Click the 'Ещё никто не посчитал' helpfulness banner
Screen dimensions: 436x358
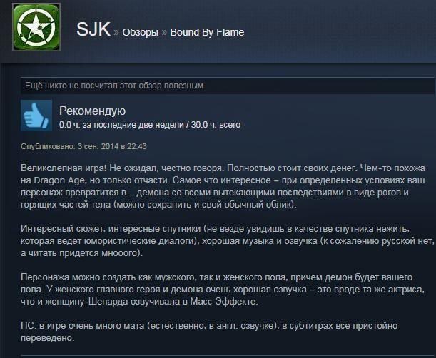pos(227,86)
